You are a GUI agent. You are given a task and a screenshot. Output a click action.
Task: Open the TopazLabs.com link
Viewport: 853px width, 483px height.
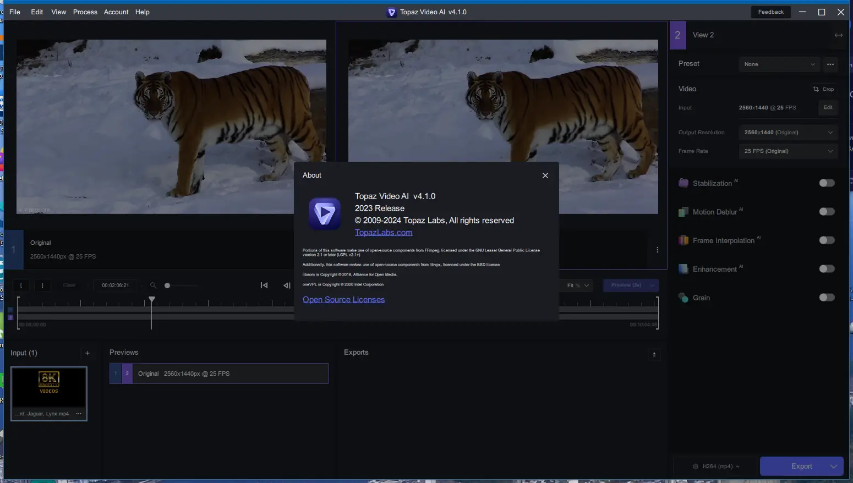384,232
